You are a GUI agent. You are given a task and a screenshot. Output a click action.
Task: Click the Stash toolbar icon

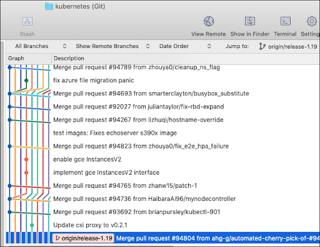[x=27, y=21]
